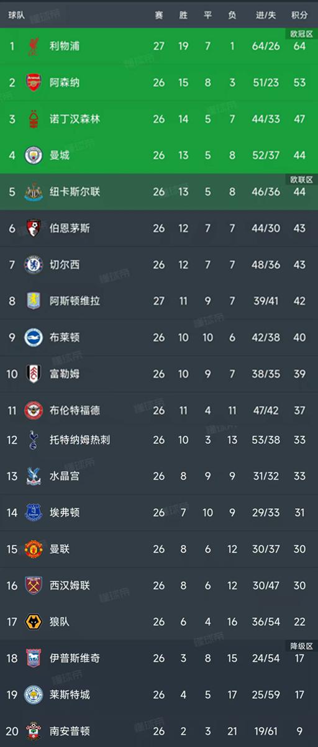Click the 降级区 zone label
Viewport: 318px width, 747px height.
[301, 646]
